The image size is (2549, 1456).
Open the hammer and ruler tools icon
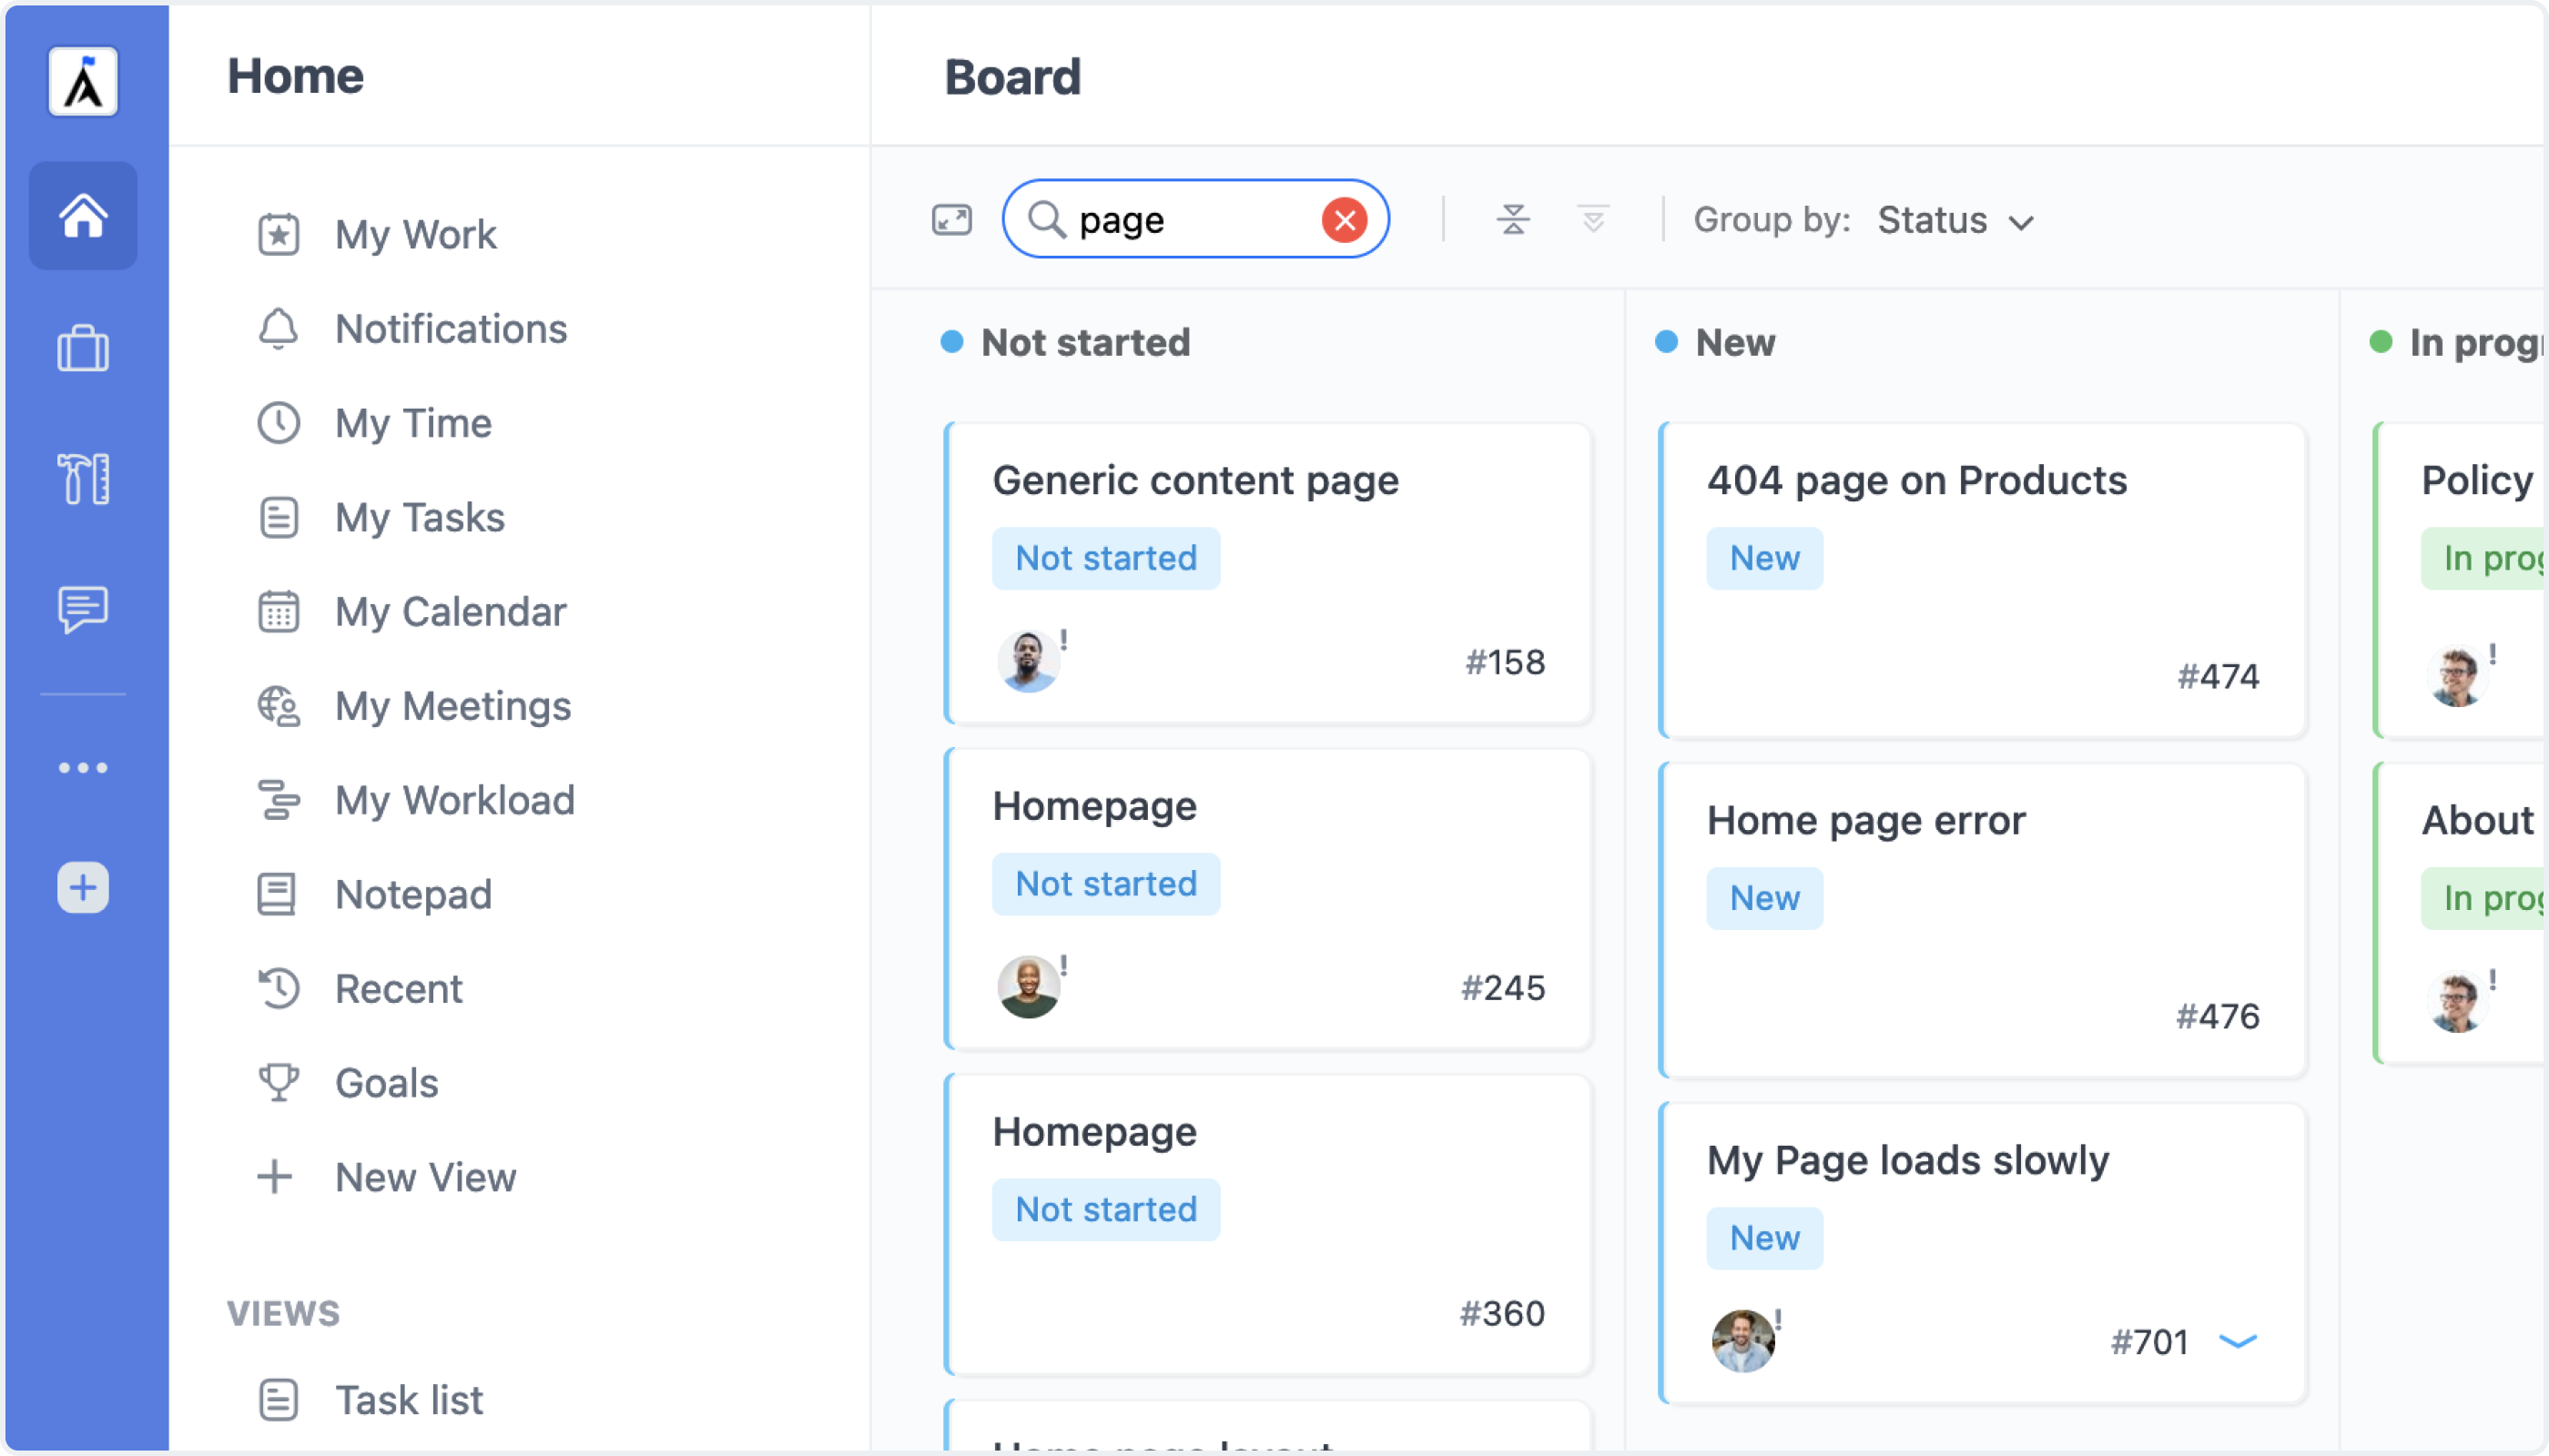click(83, 479)
